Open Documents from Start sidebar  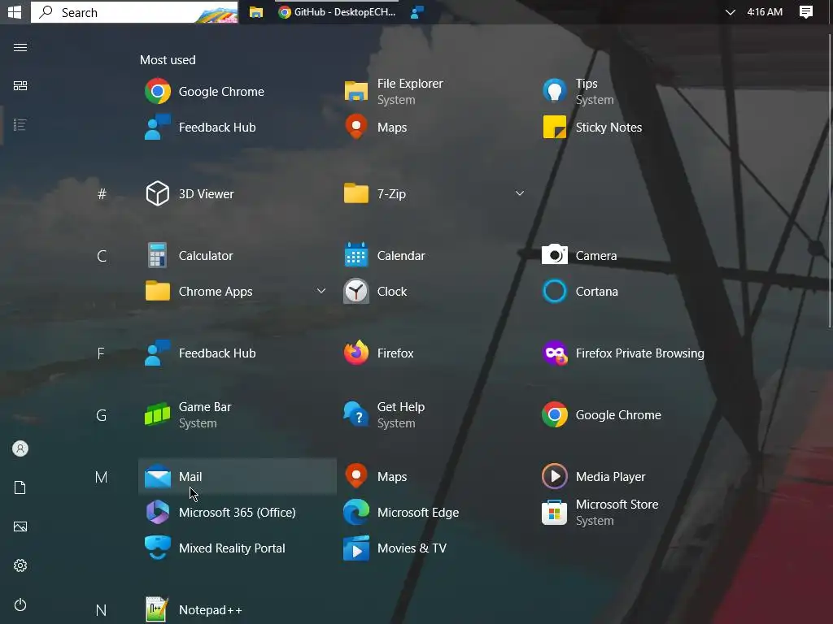20,487
